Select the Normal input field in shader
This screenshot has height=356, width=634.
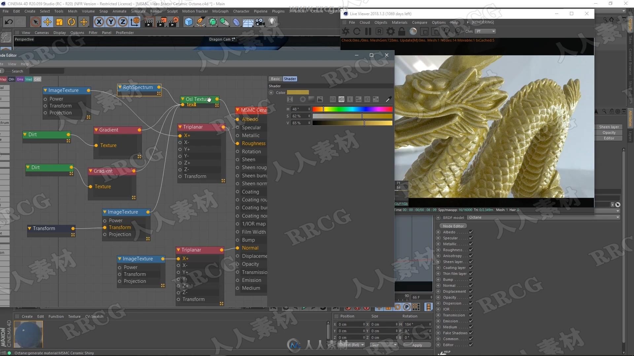click(250, 248)
